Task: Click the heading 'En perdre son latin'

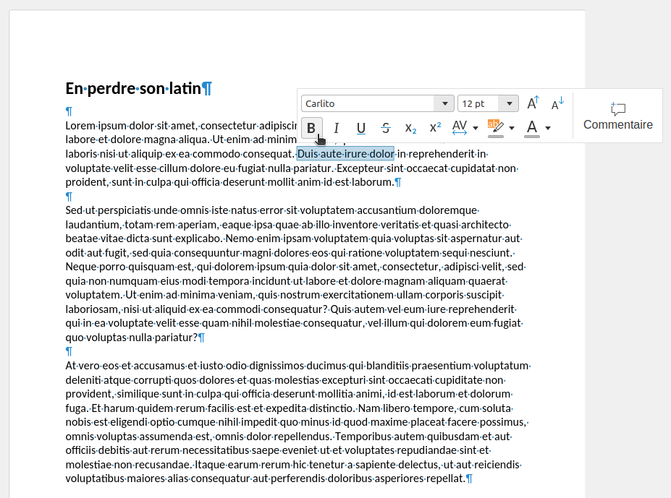Action: [x=134, y=89]
